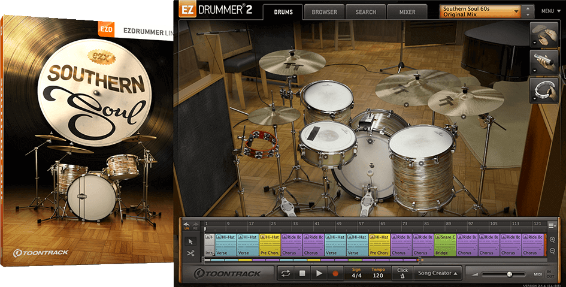
Task: Open the SEARCH tab
Action: [366, 12]
